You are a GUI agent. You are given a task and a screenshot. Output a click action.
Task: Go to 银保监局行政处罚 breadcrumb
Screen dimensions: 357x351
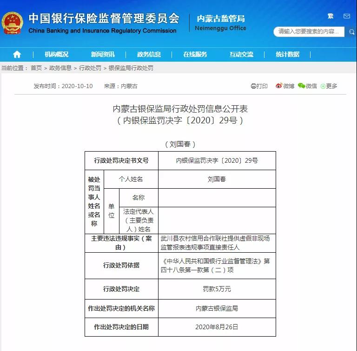click(x=131, y=68)
